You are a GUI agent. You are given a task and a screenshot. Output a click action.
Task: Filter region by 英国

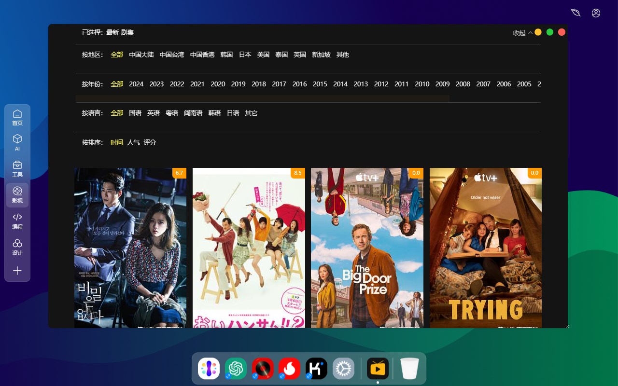coord(300,55)
